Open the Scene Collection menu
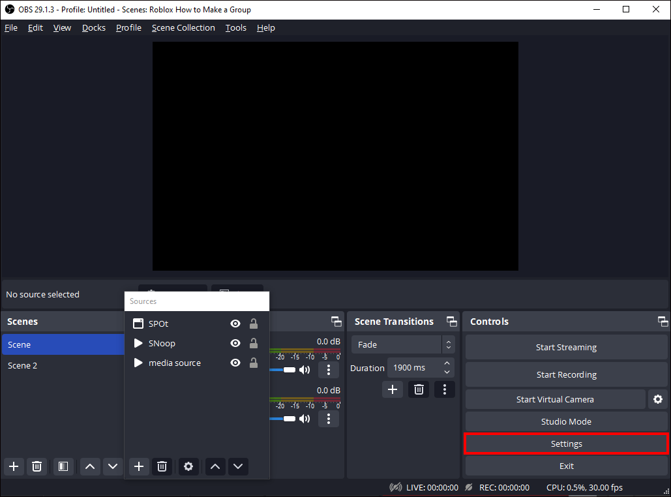 point(183,27)
